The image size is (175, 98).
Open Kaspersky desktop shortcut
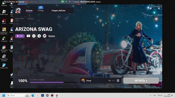click(x=4, y=4)
